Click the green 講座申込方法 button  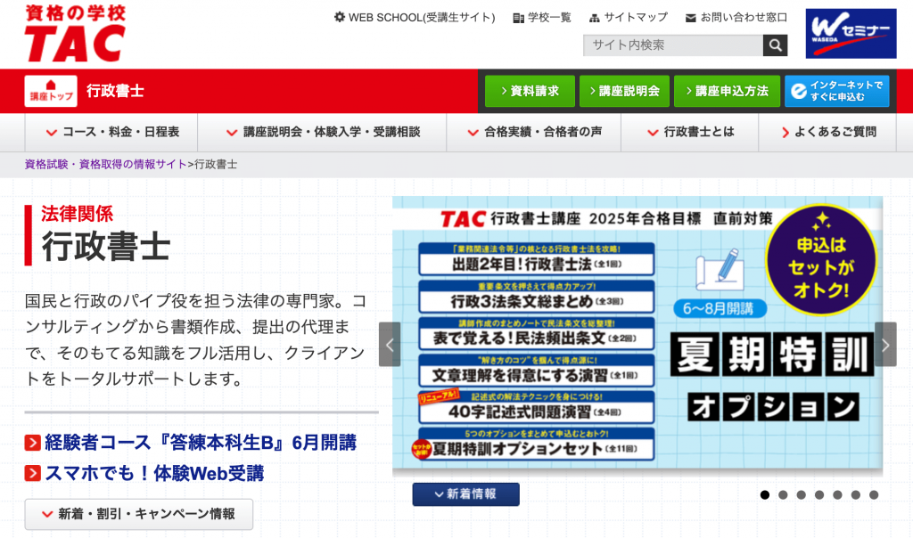727,91
